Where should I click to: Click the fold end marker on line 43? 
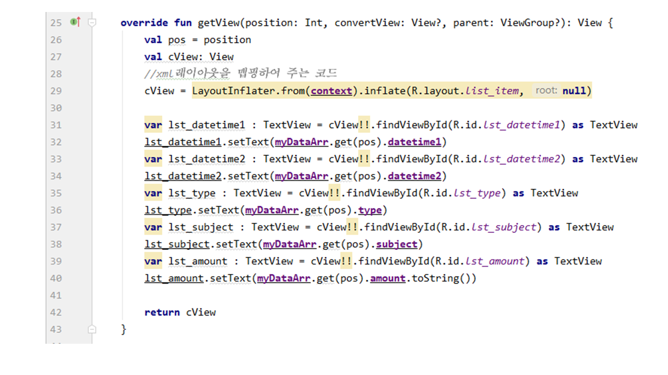pos(92,329)
